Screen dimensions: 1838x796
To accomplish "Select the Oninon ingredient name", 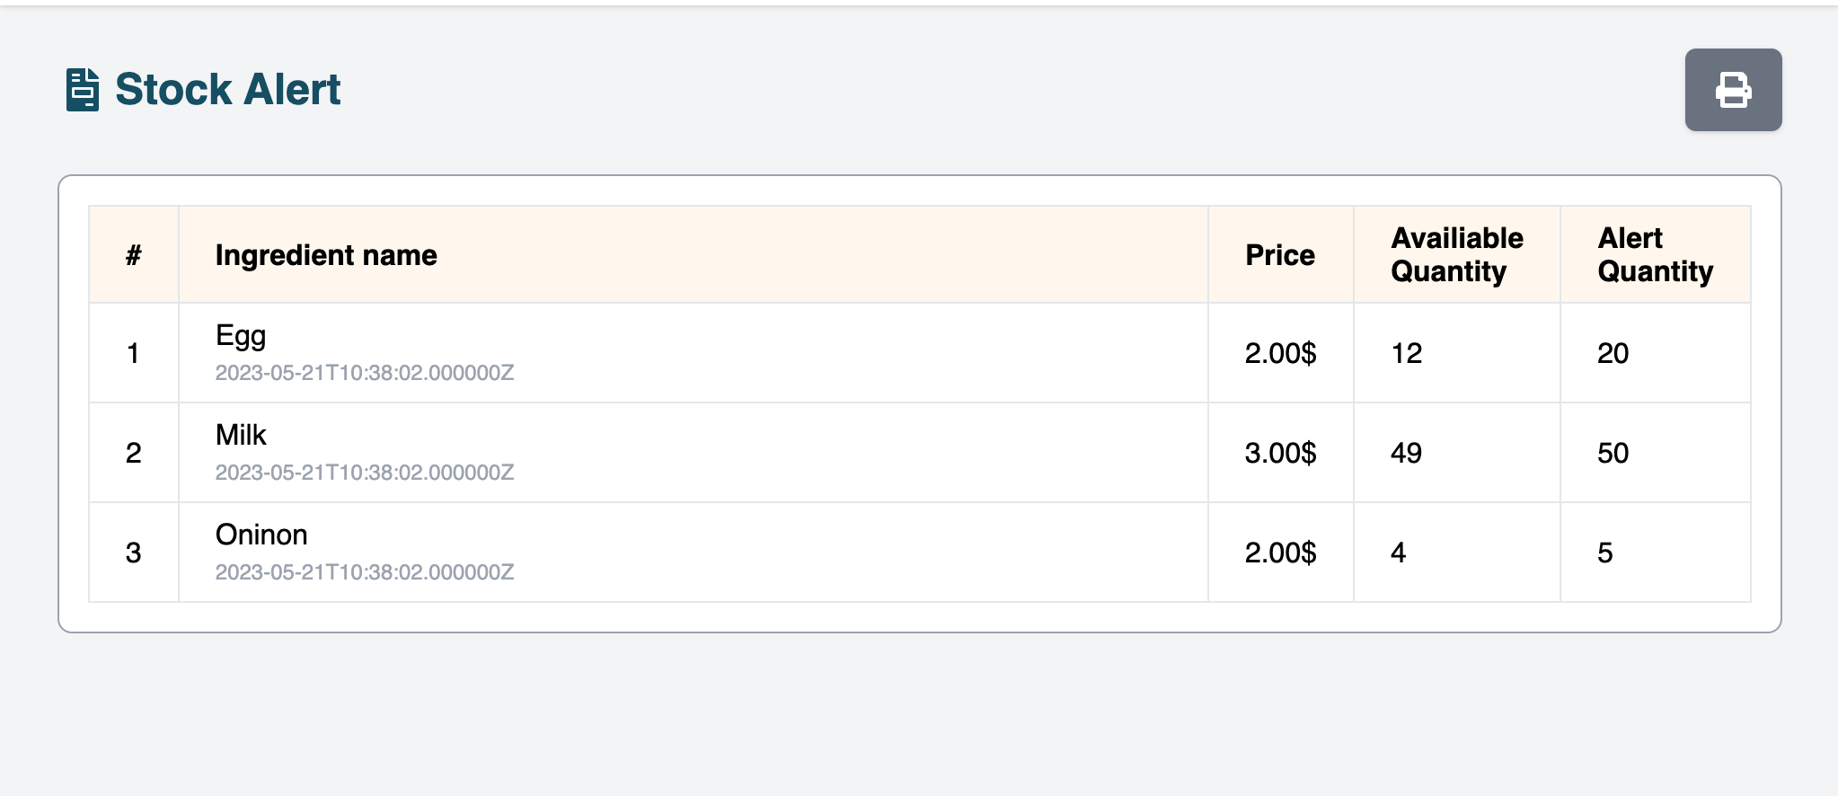I will 261,535.
